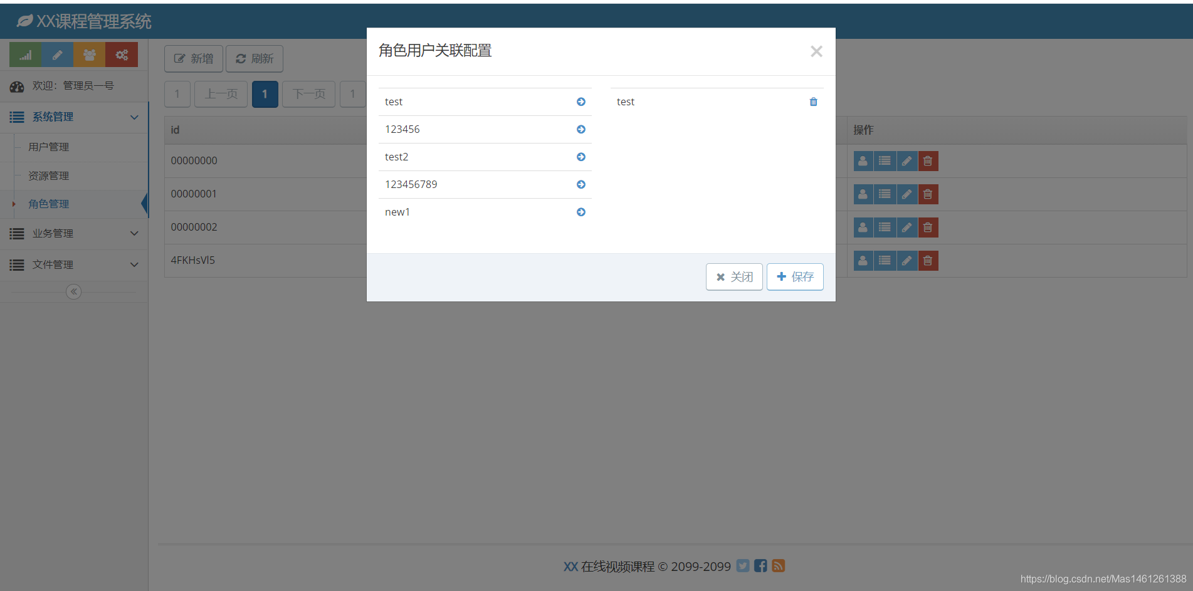
Task: Go to 上一页 page
Action: pos(221,94)
